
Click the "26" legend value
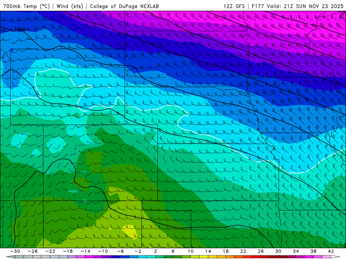click(261, 251)
